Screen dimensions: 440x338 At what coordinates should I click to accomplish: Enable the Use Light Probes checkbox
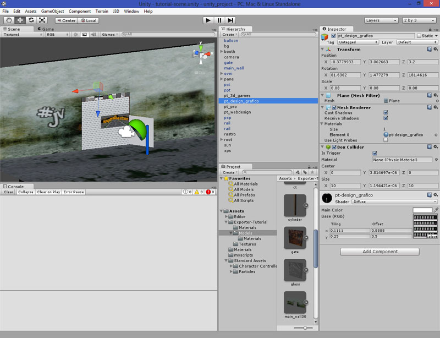coord(386,140)
